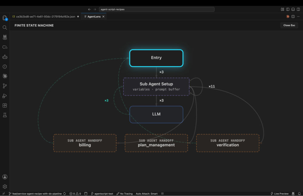
Task: Open the Search view in activity bar
Action: (5, 28)
